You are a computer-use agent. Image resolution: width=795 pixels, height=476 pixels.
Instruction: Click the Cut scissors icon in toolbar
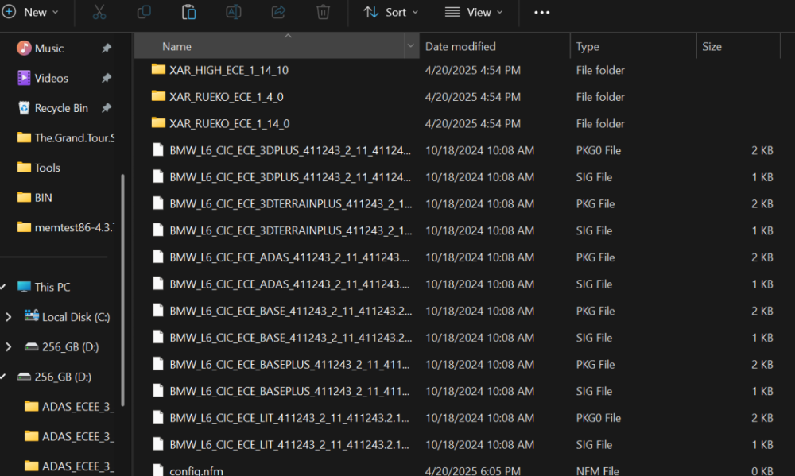(x=99, y=12)
